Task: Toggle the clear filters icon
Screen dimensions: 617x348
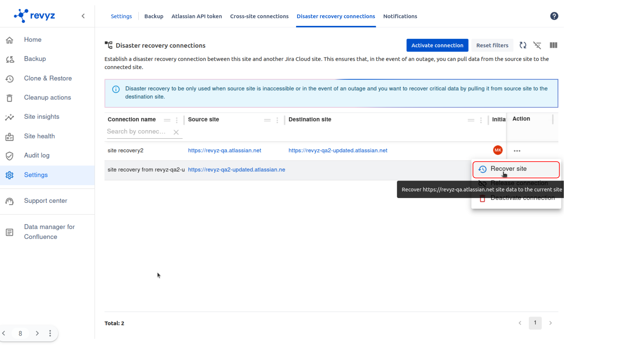Action: 538,45
